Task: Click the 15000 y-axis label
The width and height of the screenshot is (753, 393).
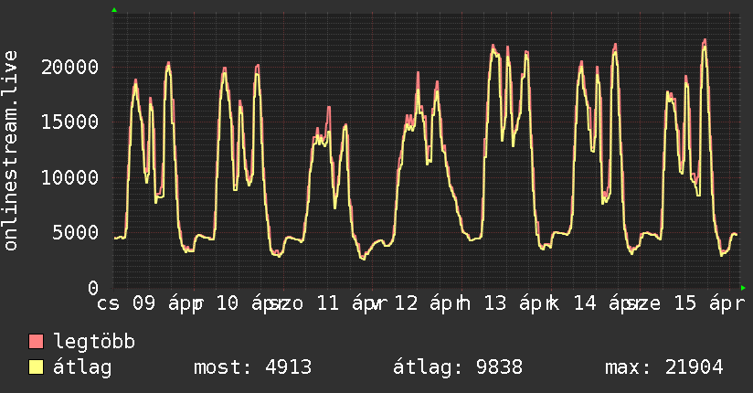Action: point(70,122)
